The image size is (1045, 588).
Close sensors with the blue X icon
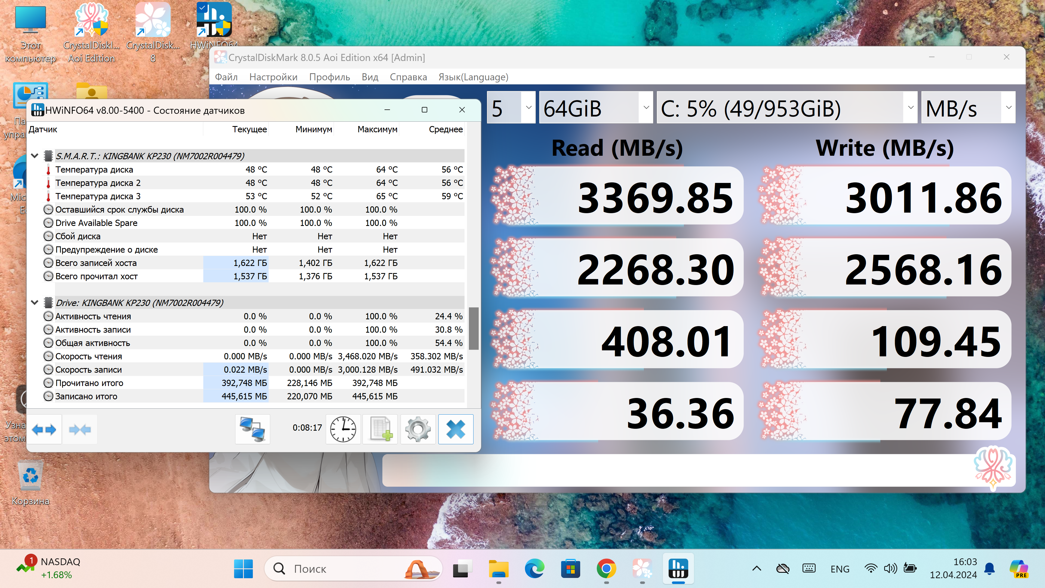(x=456, y=429)
